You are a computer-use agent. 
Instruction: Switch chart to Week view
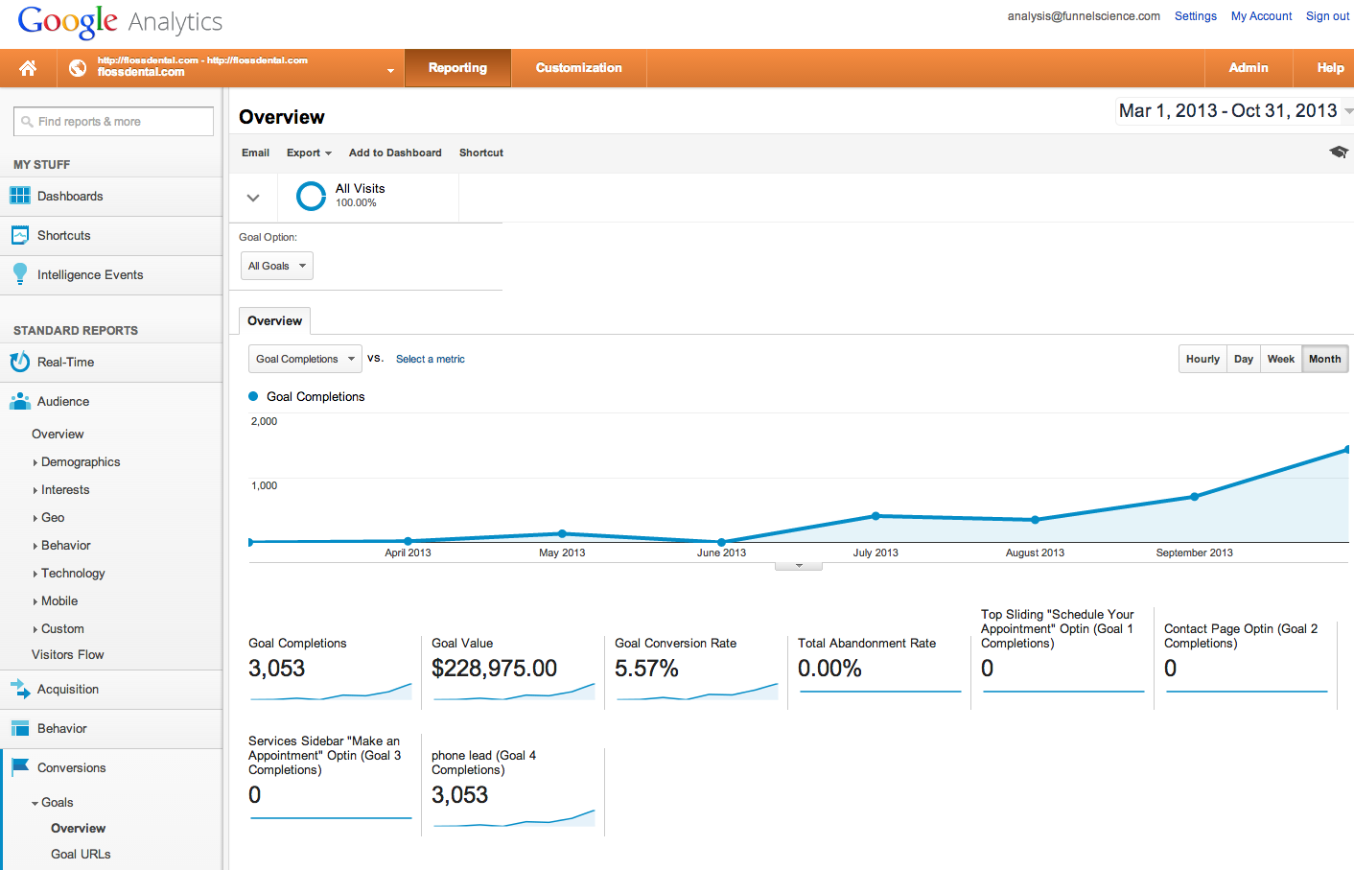point(1281,359)
